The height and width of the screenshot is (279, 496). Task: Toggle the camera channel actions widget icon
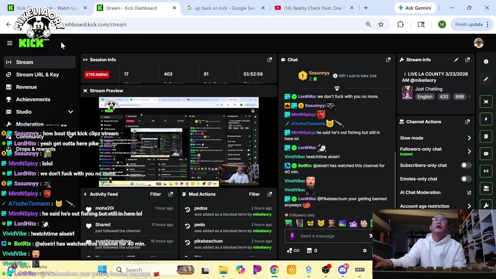(486, 188)
